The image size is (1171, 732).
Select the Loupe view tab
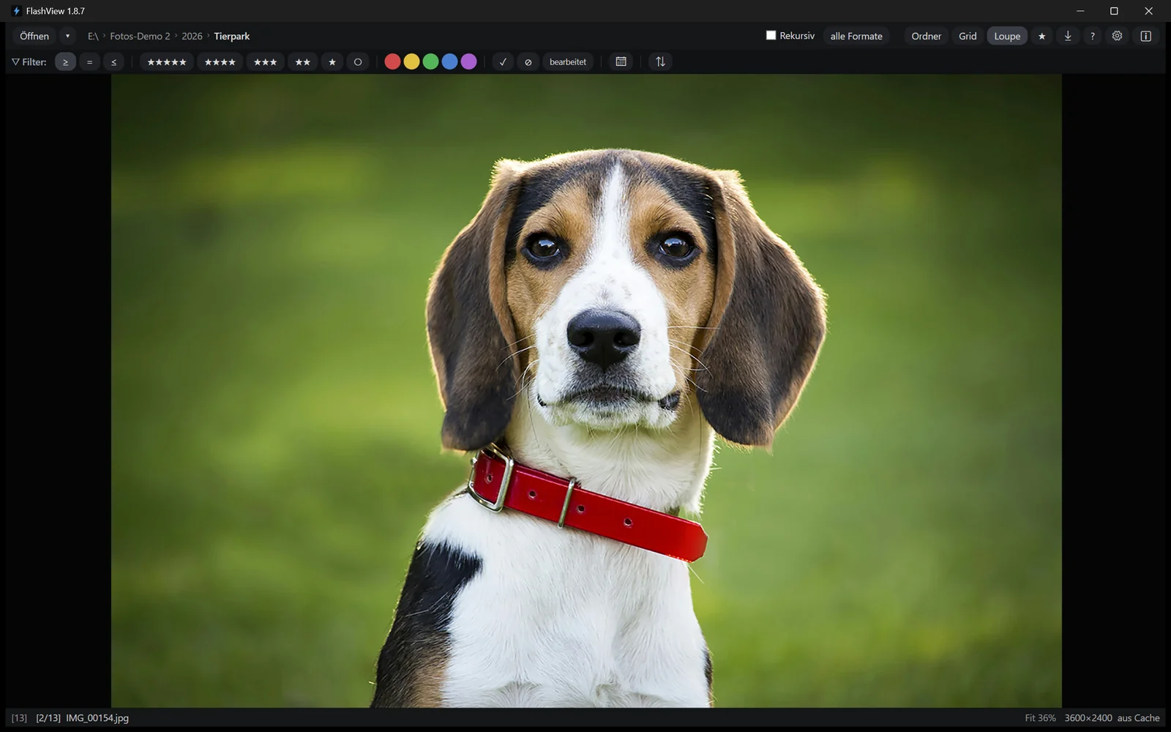pos(1007,36)
